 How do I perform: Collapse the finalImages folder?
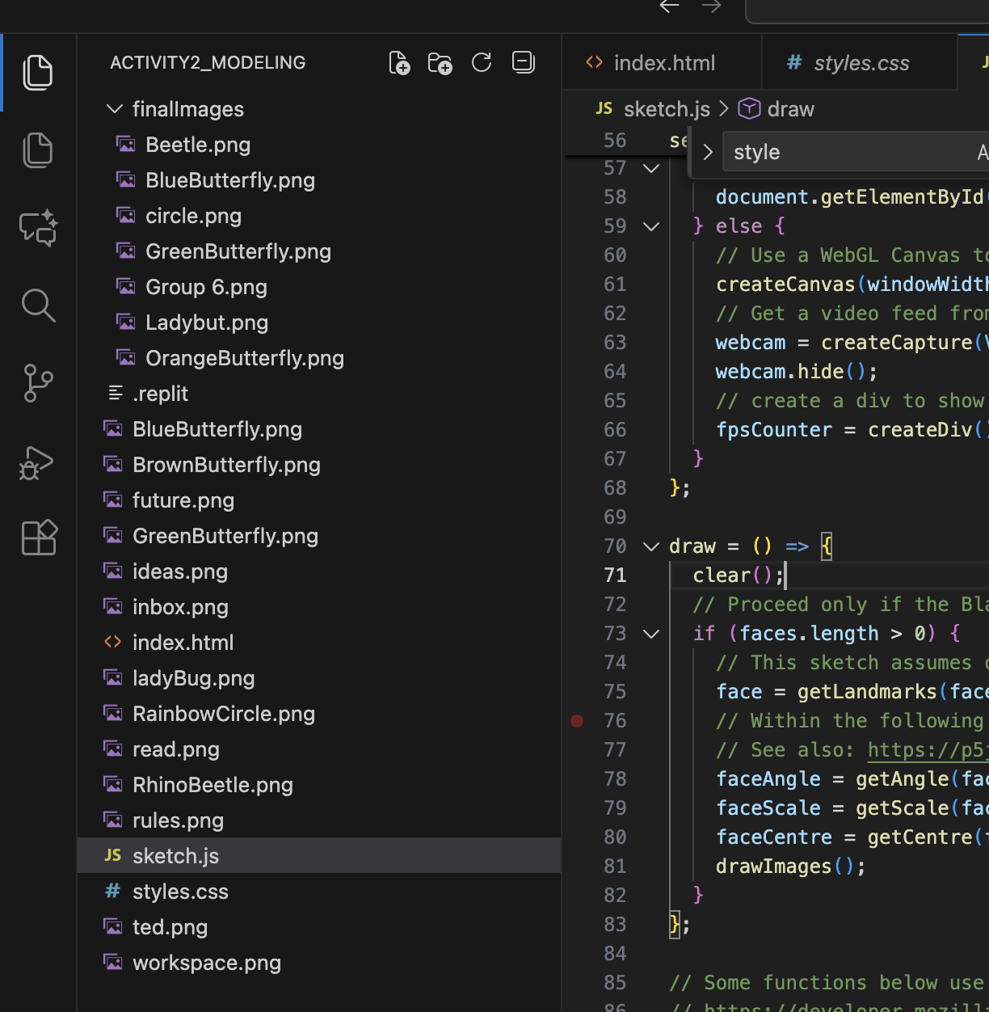(x=114, y=108)
